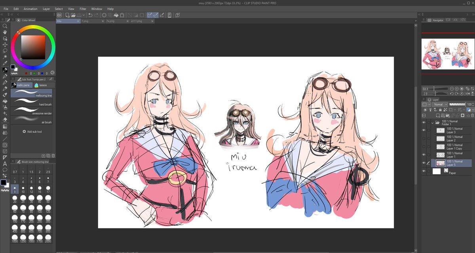Click the New document icon
Viewport: 475px width, 253px height.
click(x=68, y=15)
